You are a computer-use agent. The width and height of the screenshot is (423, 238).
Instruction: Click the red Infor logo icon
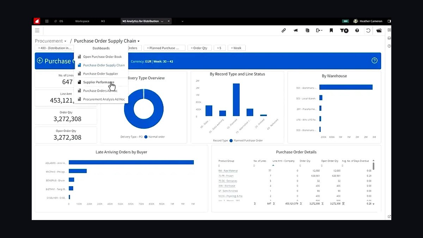coord(37,21)
